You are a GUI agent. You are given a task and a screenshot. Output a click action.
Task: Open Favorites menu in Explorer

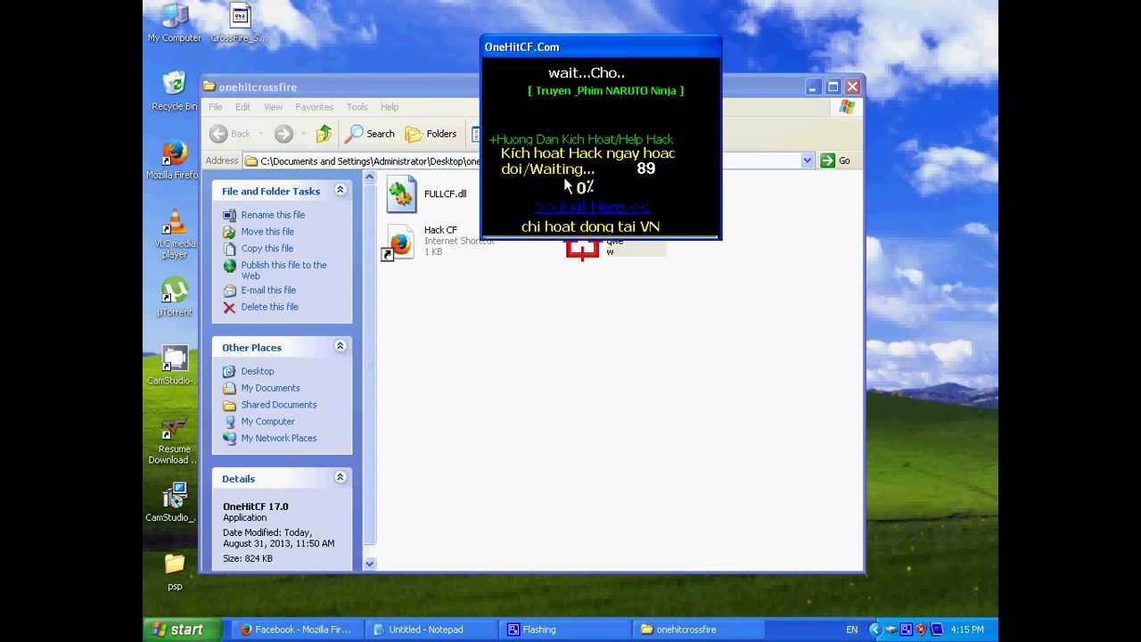314,107
